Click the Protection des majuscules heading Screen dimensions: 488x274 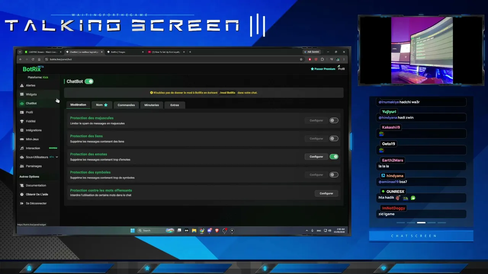(x=92, y=118)
